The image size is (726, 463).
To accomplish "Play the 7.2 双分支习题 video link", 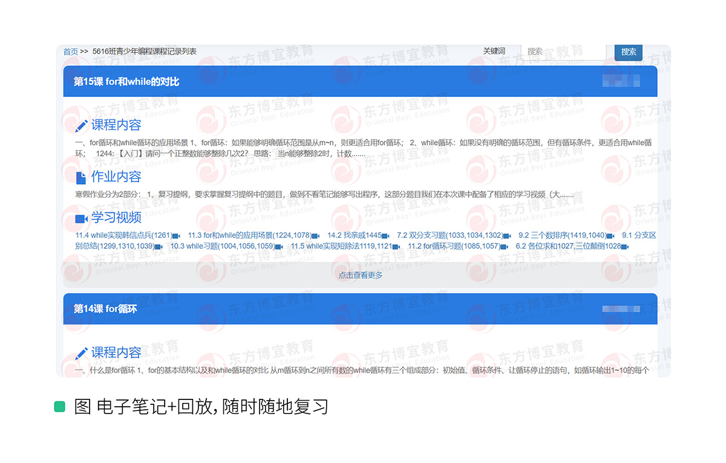I will (x=449, y=235).
